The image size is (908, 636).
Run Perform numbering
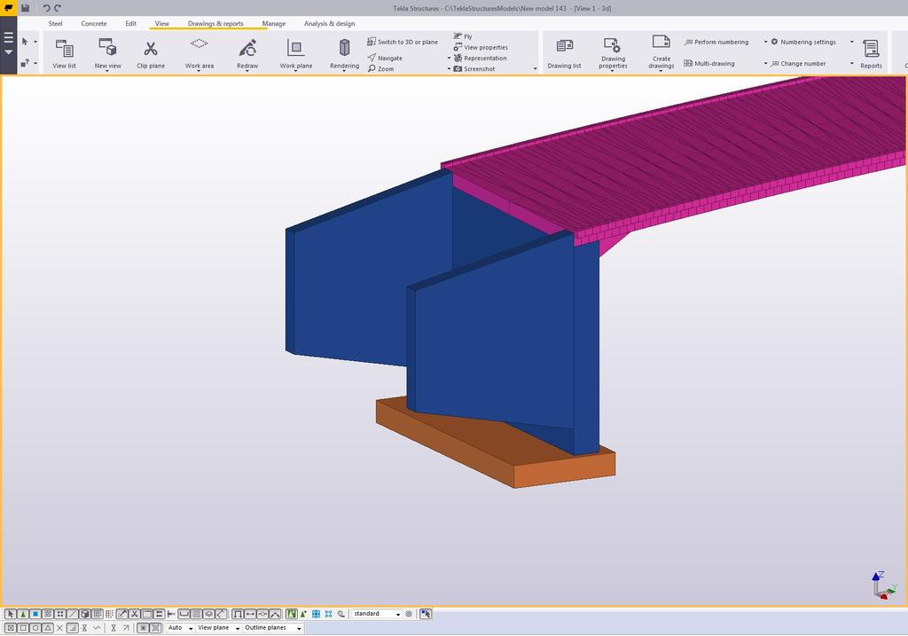(716, 42)
